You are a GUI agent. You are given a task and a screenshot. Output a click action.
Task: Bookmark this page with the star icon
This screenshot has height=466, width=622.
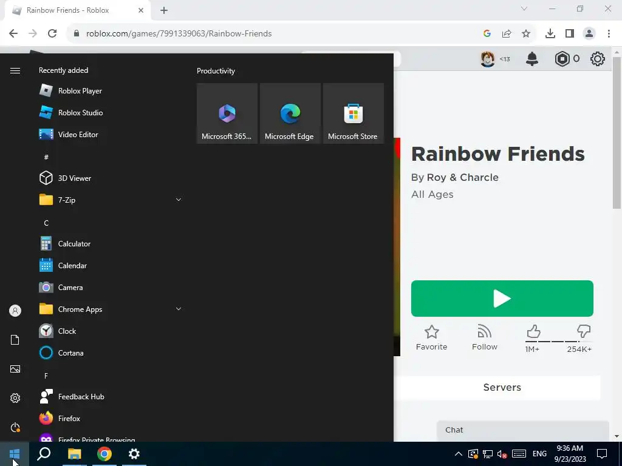click(x=526, y=34)
